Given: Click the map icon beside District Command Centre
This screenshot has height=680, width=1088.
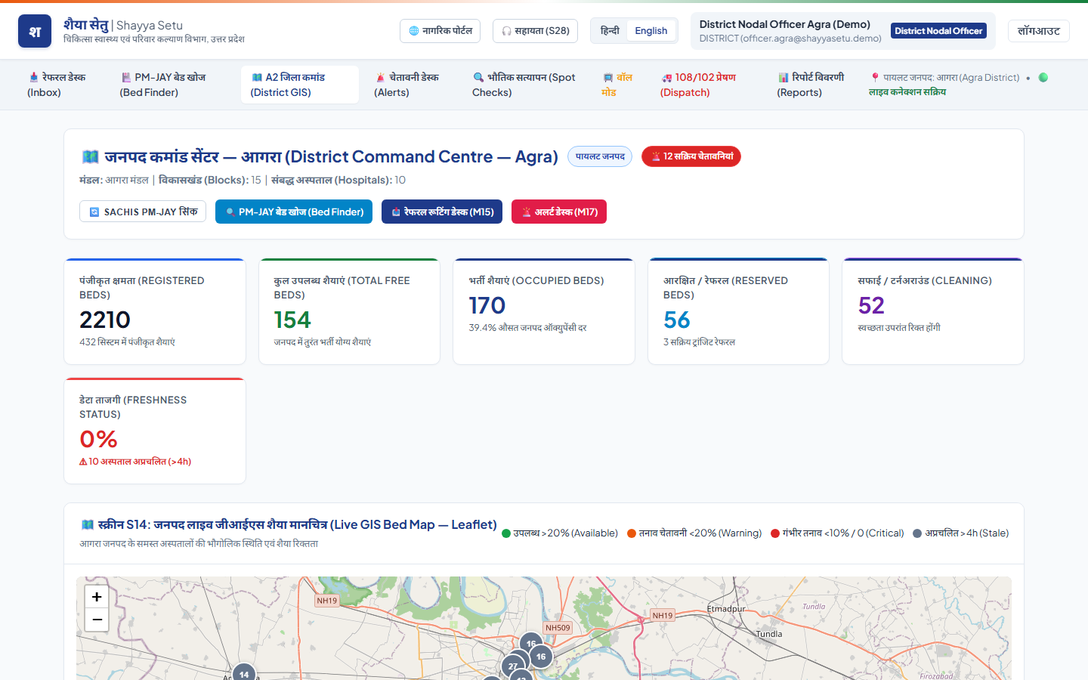Looking at the screenshot, I should click(91, 157).
